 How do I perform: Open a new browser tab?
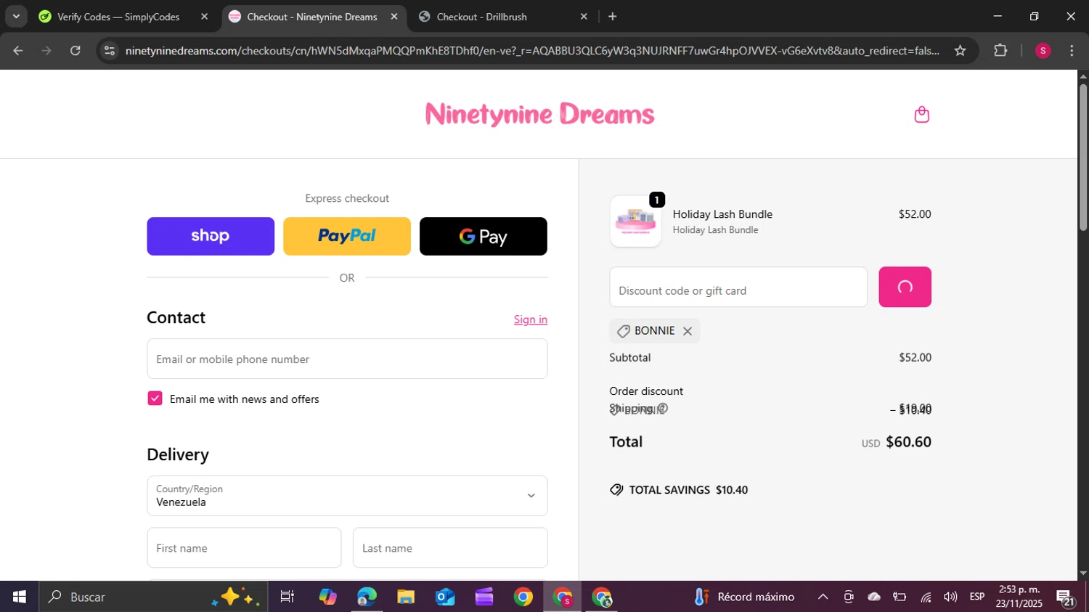(x=613, y=17)
